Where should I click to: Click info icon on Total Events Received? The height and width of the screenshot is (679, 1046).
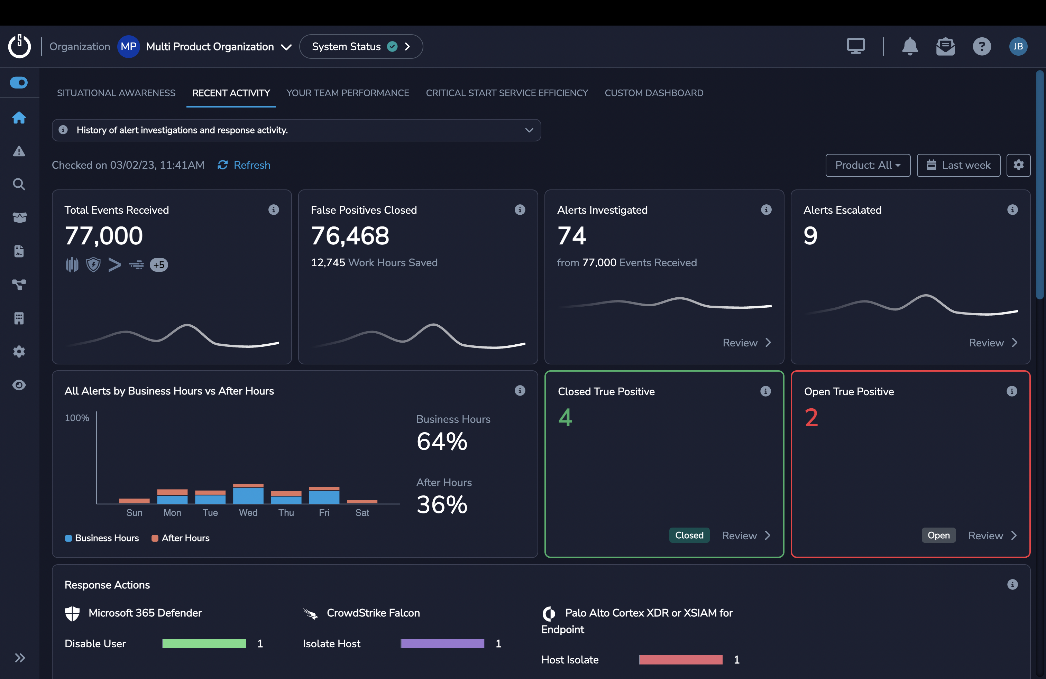[273, 210]
